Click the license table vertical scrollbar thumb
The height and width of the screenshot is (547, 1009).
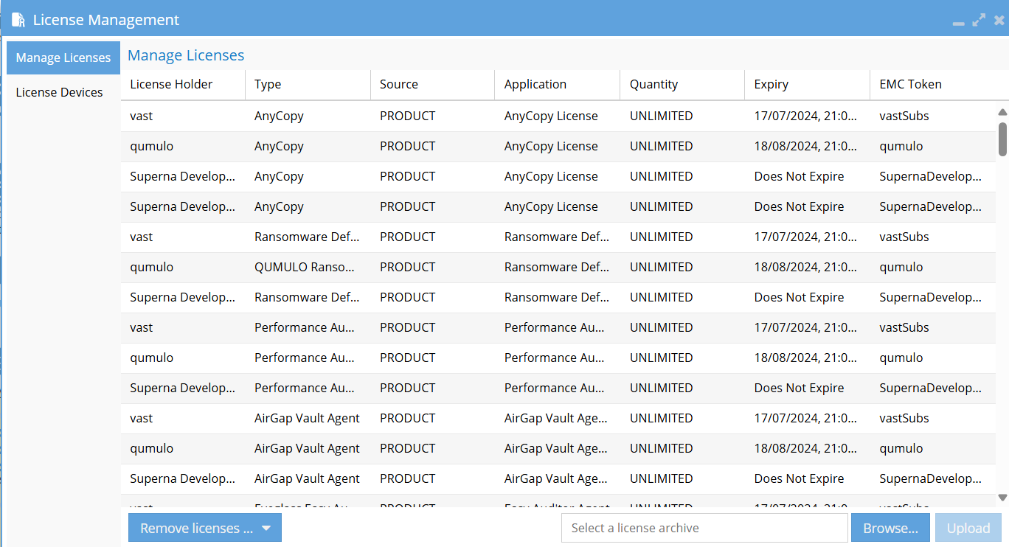pyautogui.click(x=1002, y=139)
